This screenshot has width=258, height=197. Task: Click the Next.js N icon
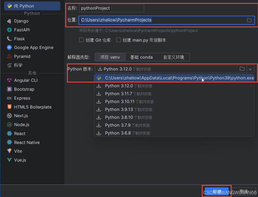tap(9, 116)
